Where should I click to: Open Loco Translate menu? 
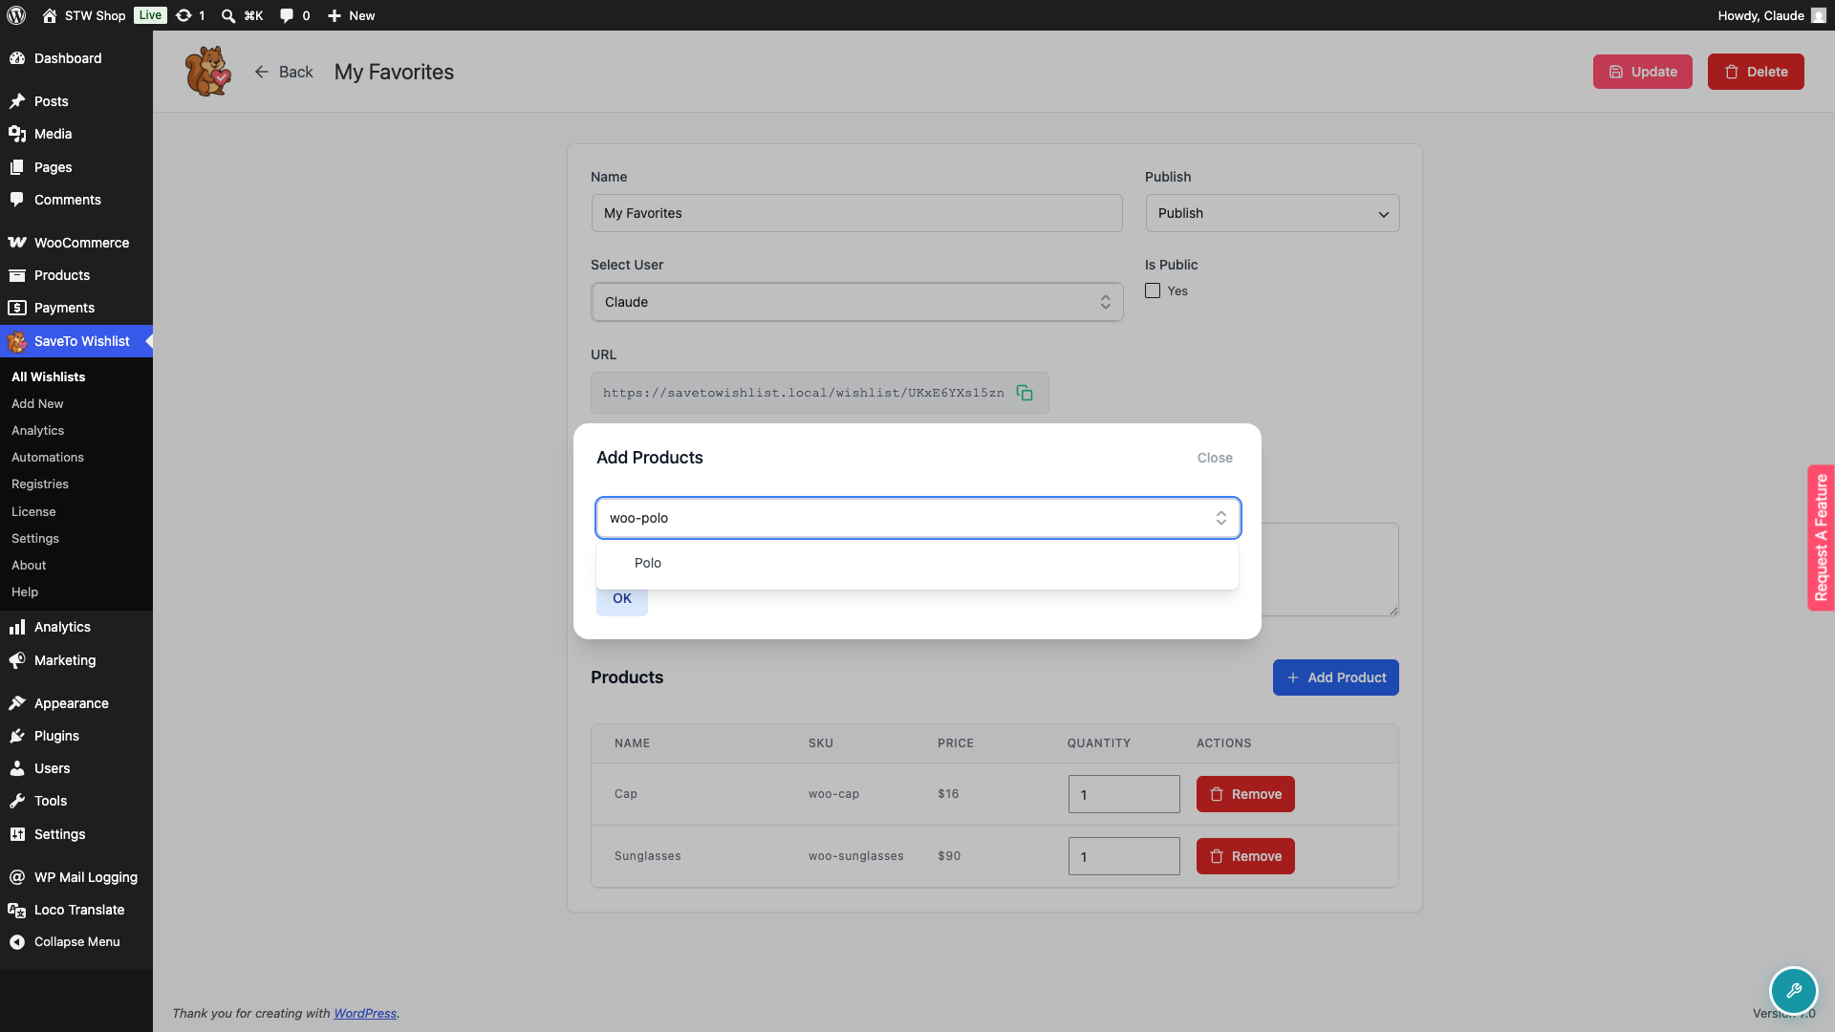[76, 910]
